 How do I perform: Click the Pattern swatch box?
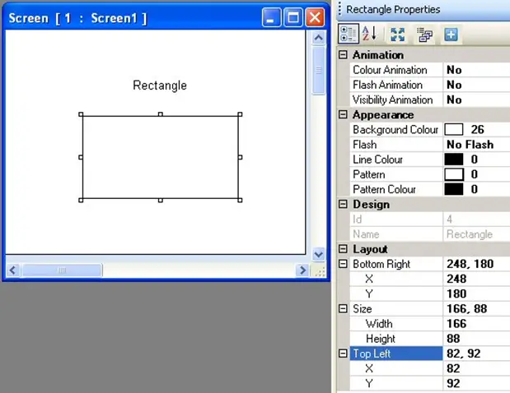(x=454, y=174)
